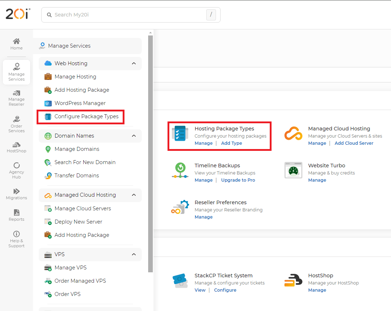The image size is (391, 311).
Task: Go to Home in sidebar
Action: [17, 44]
